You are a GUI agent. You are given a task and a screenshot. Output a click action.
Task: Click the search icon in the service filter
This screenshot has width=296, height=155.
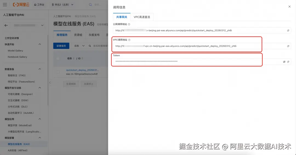pos(90,46)
